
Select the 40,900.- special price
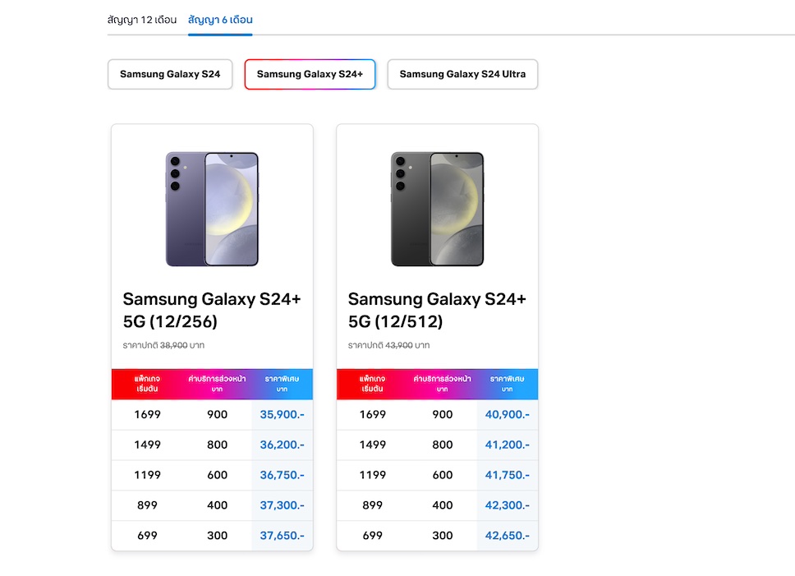(x=507, y=415)
